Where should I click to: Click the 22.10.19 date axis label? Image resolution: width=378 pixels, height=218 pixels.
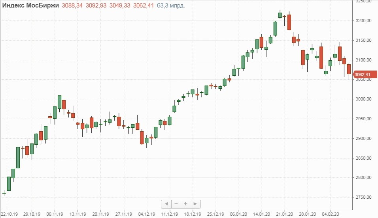click(x=9, y=214)
